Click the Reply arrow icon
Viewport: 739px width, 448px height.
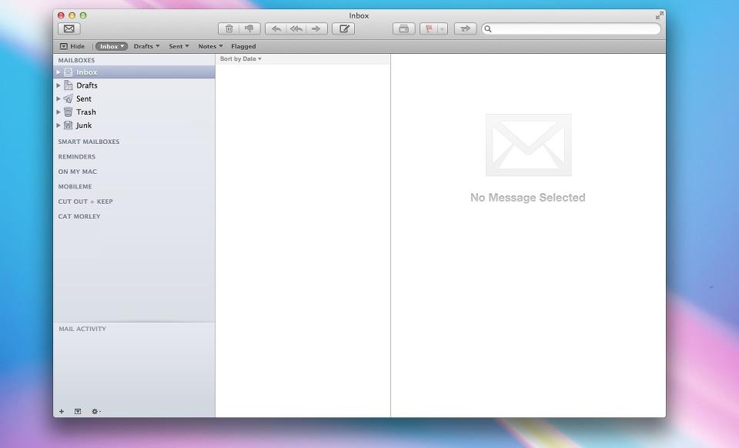pos(276,28)
